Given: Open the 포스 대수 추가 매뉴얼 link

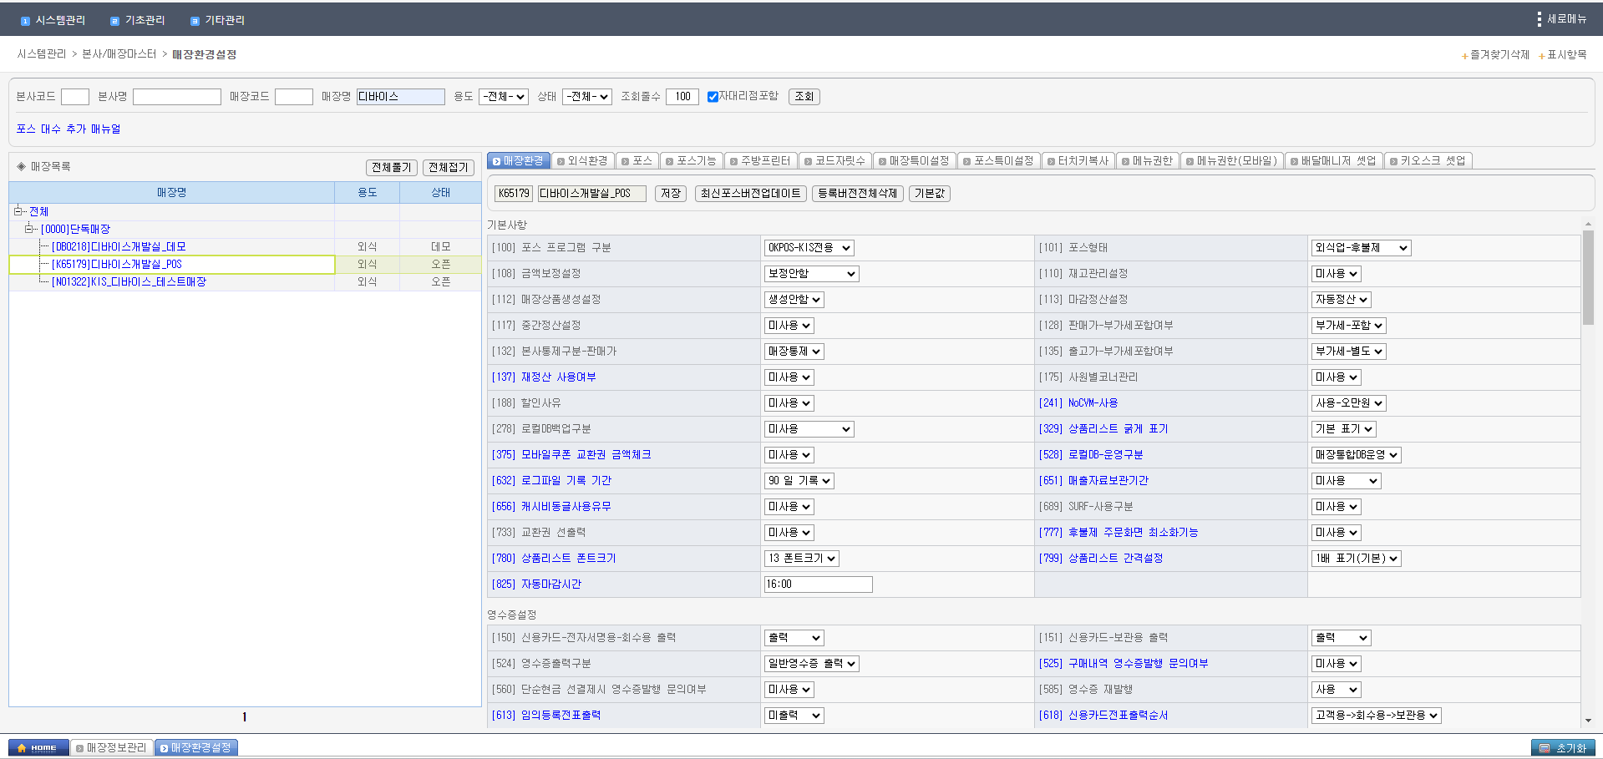Looking at the screenshot, I should pos(68,129).
